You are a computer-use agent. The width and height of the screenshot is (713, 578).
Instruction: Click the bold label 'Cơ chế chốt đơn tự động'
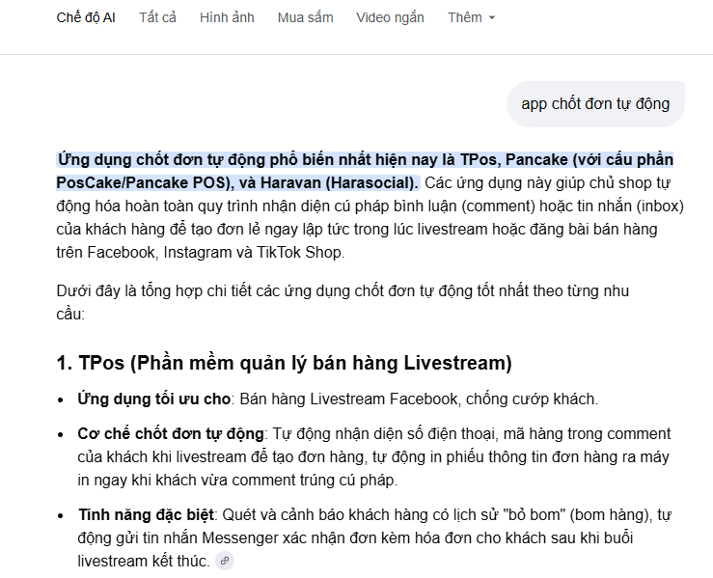coord(171,434)
